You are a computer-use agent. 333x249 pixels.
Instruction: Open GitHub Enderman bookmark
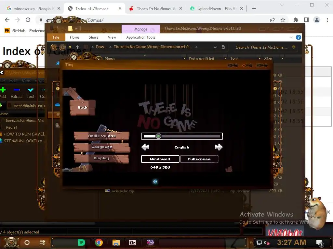click(x=25, y=30)
